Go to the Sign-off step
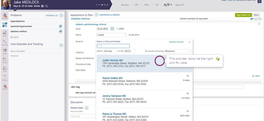264x121 pixels. click(x=180, y=5)
